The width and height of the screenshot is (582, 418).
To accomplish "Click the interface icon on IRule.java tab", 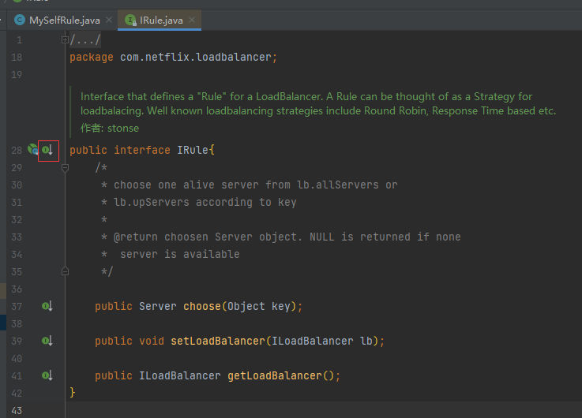I will [x=130, y=20].
